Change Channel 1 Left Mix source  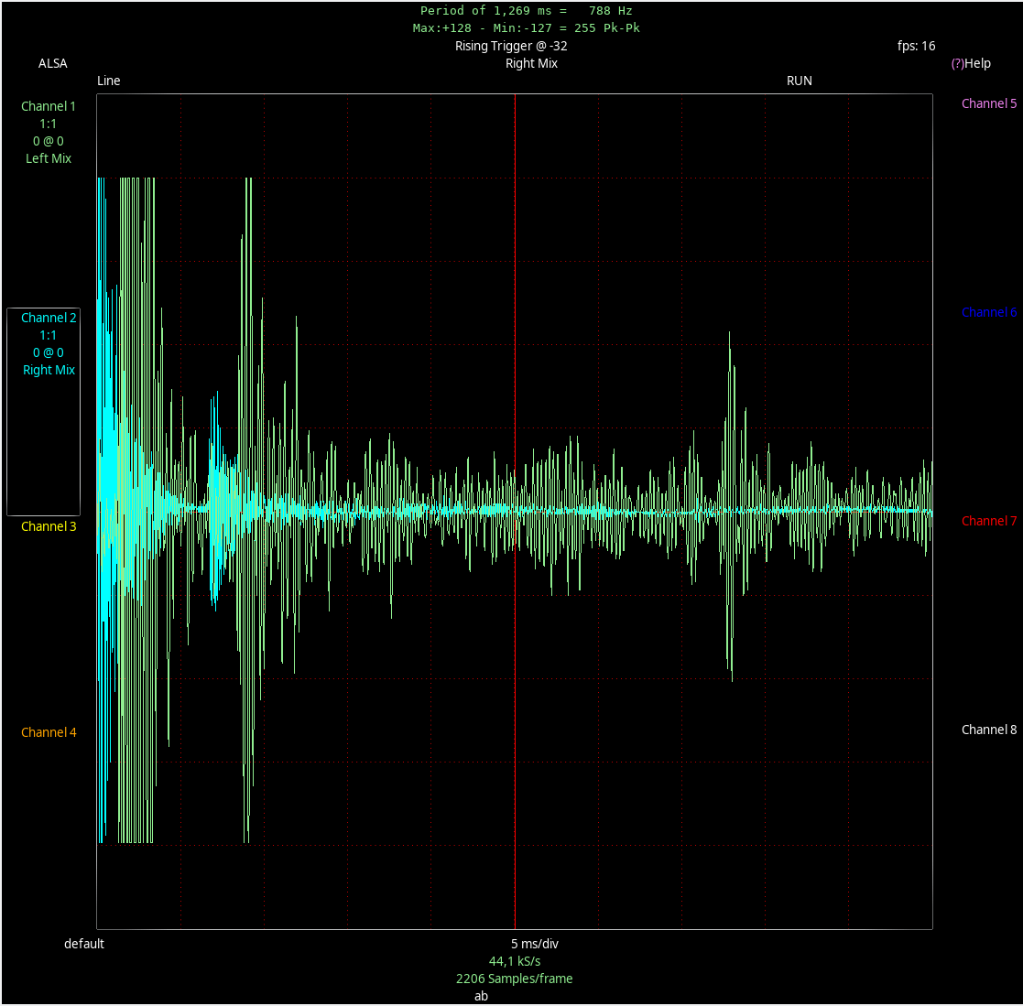point(49,158)
